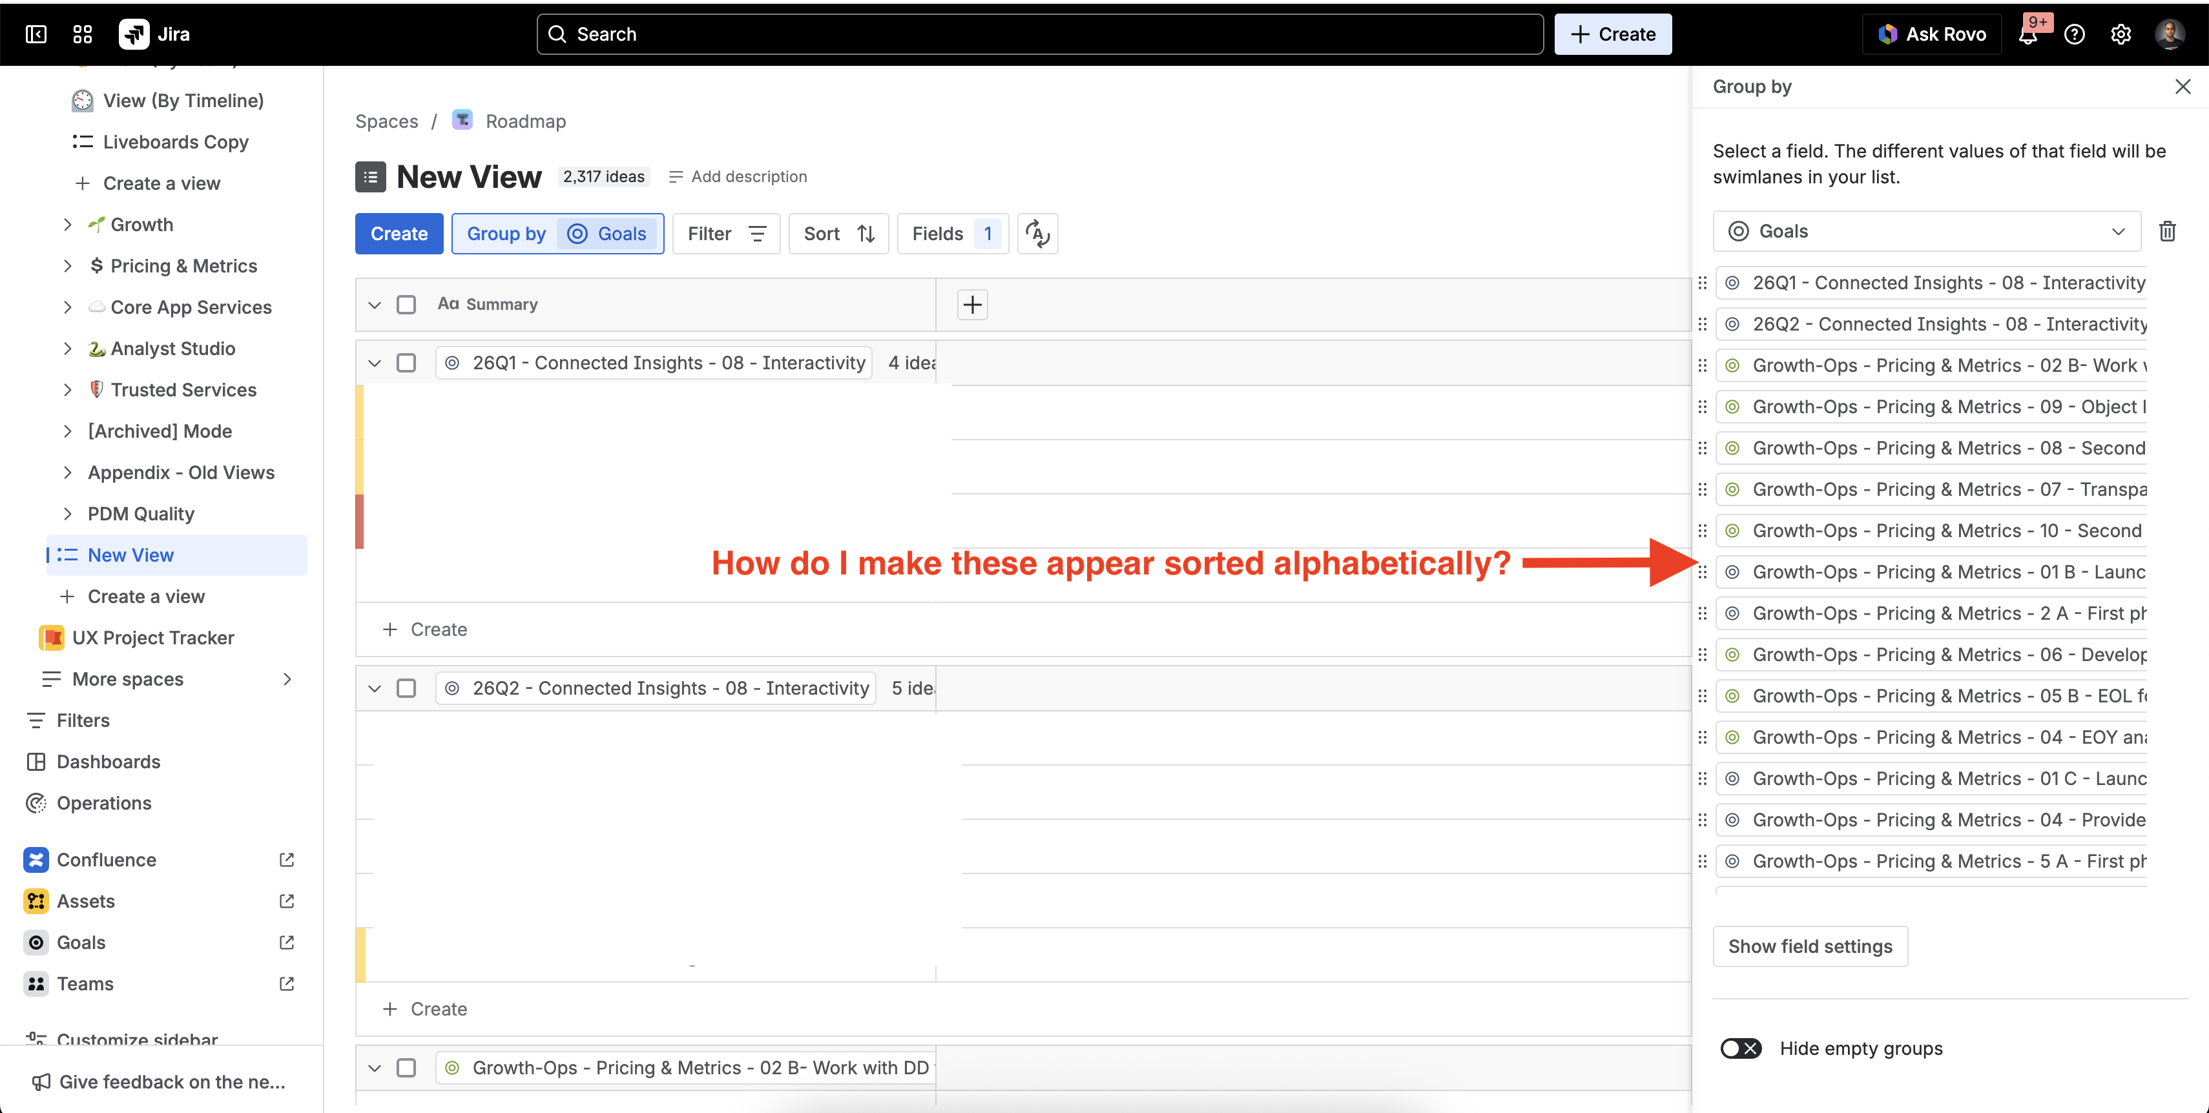Click Show field settings button
Image resolution: width=2209 pixels, height=1113 pixels.
point(1810,946)
